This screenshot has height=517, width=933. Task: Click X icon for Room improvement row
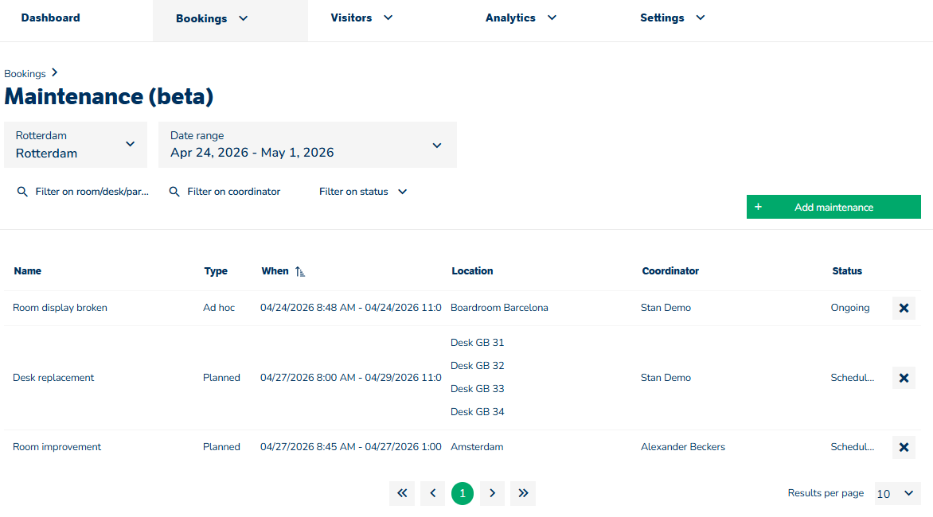904,447
